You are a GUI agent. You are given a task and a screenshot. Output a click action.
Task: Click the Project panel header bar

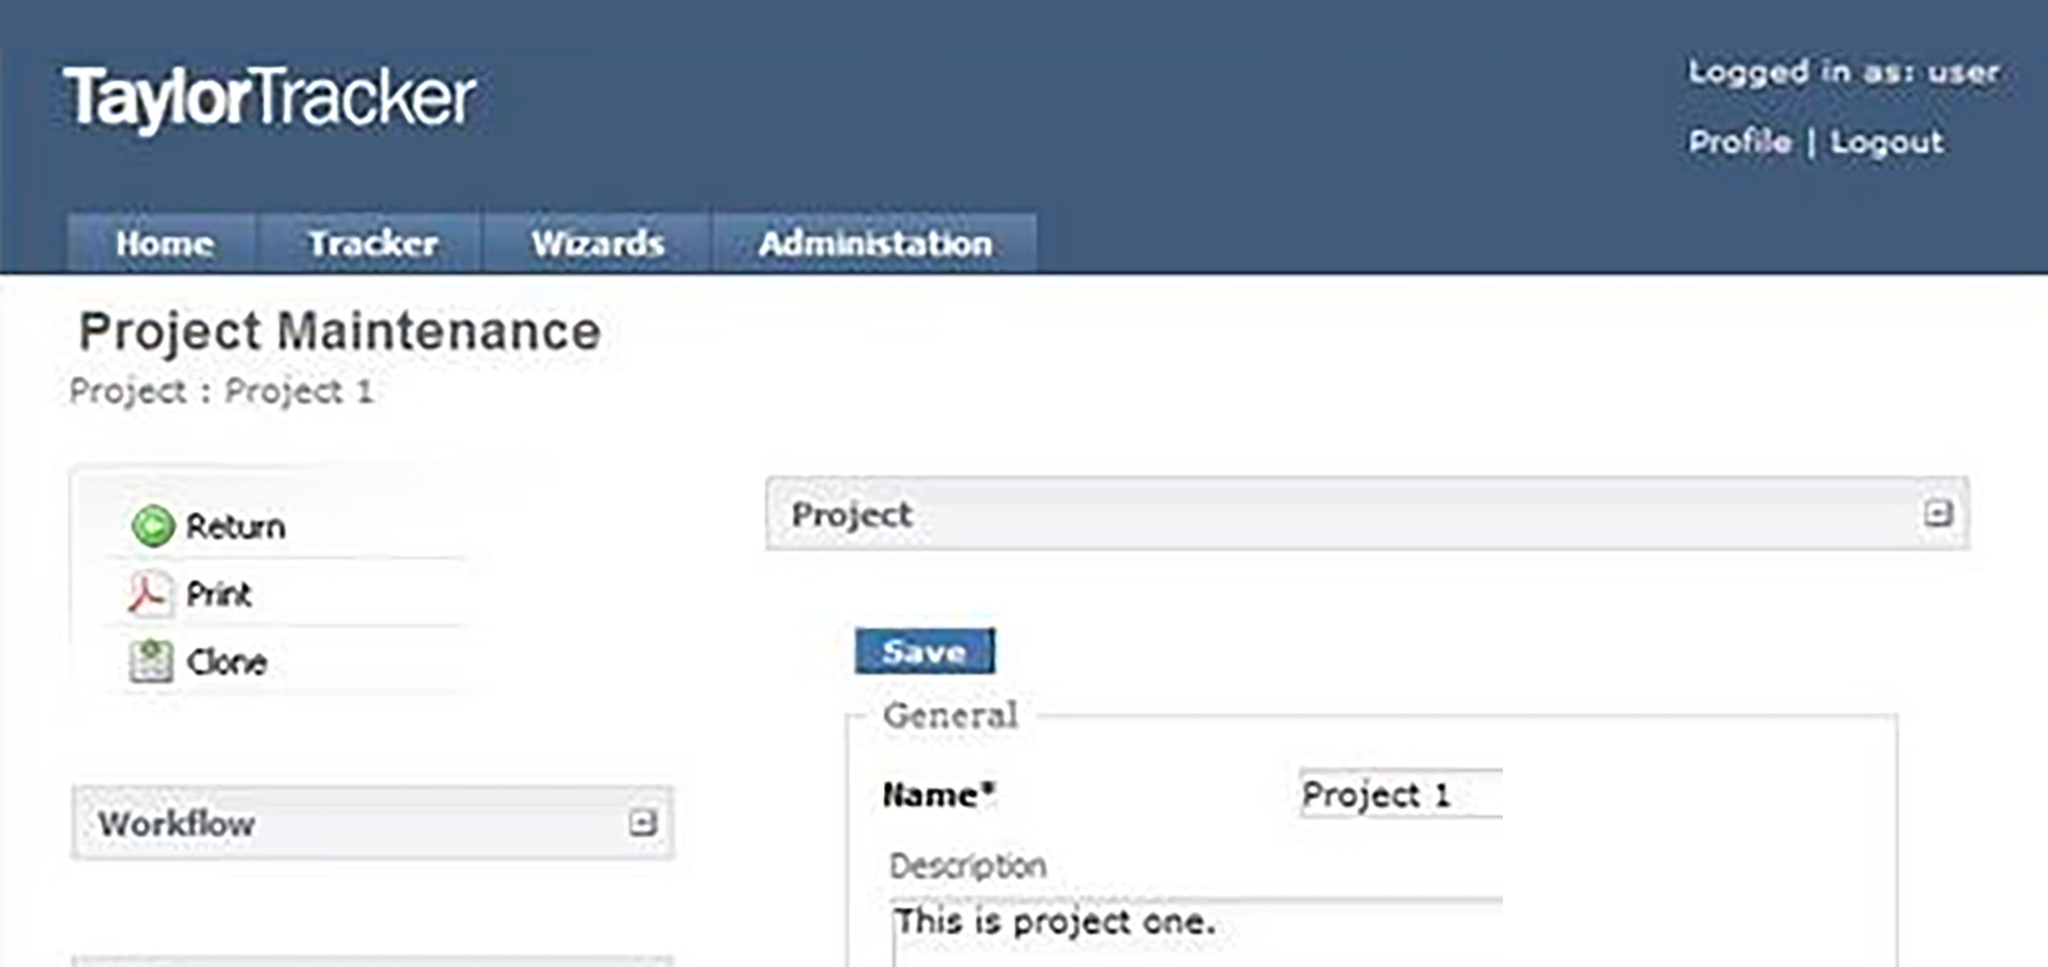[1367, 513]
